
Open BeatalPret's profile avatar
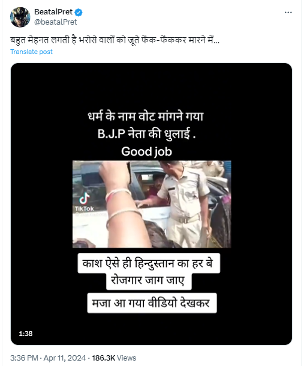20,17
